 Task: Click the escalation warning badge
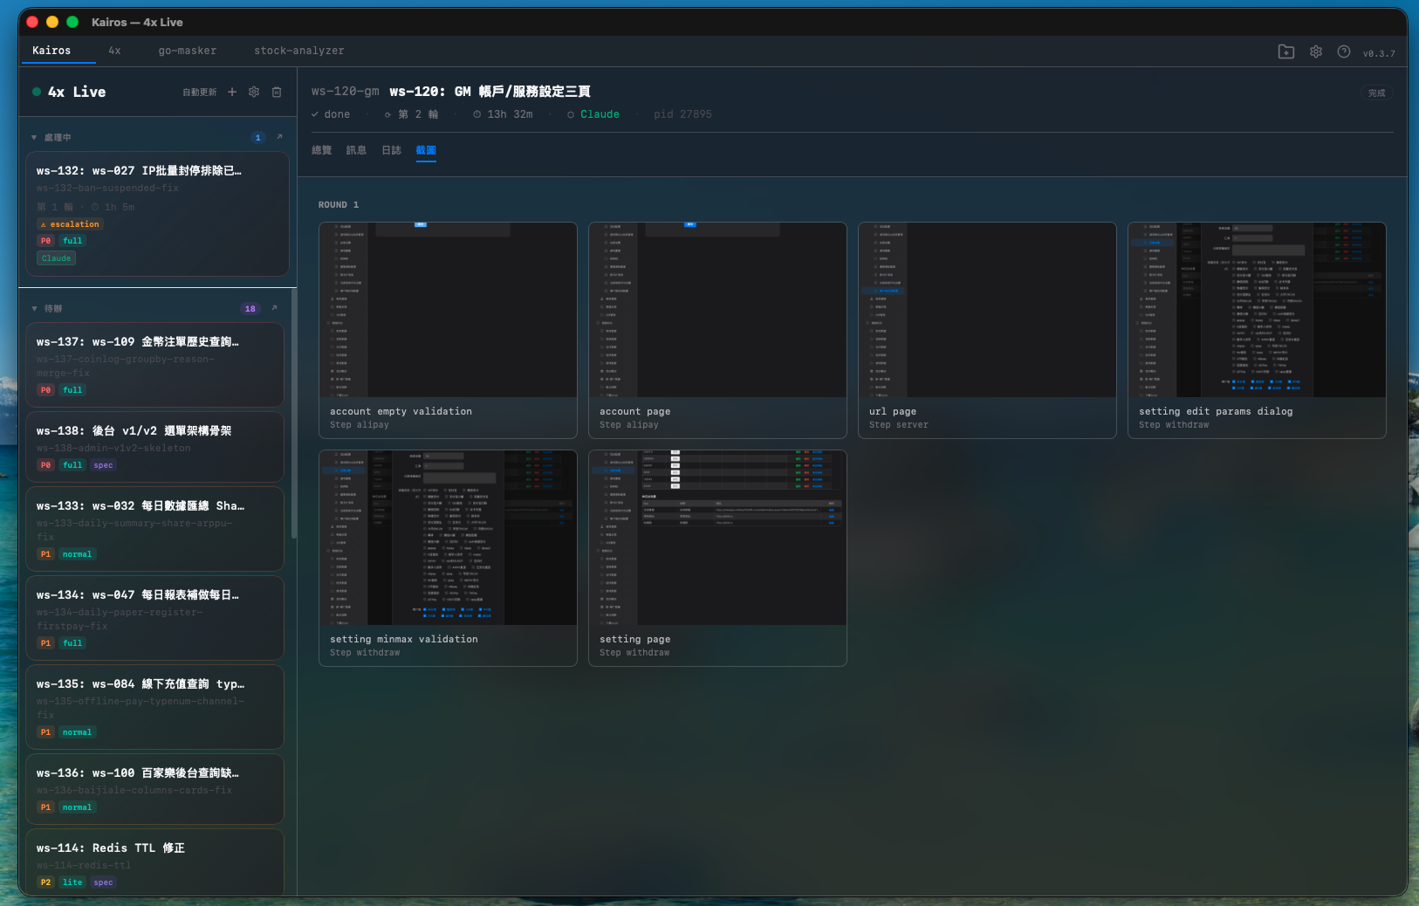tap(70, 224)
